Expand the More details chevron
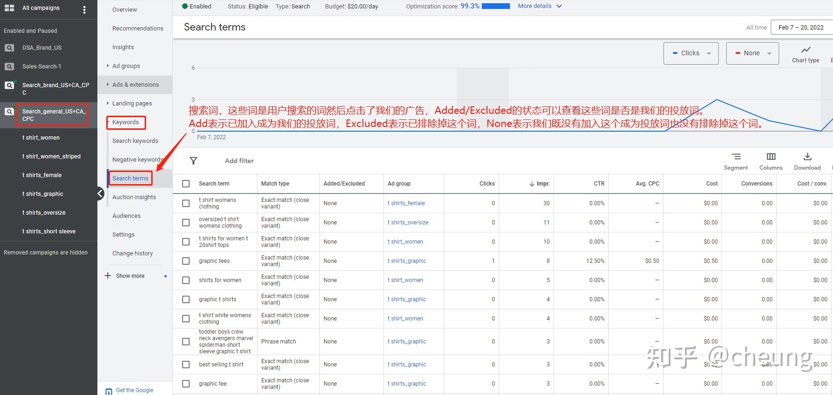This screenshot has width=833, height=395. point(559,6)
